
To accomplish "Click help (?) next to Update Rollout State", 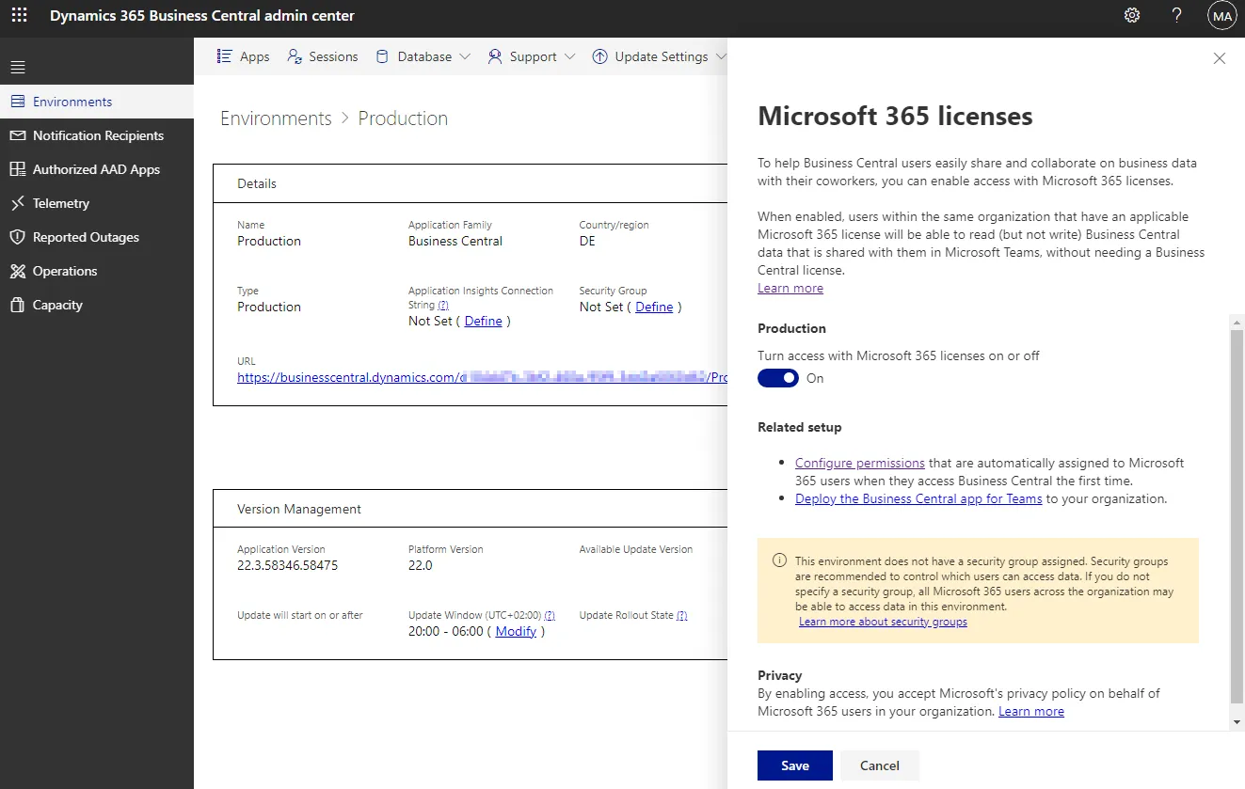I will click(681, 615).
